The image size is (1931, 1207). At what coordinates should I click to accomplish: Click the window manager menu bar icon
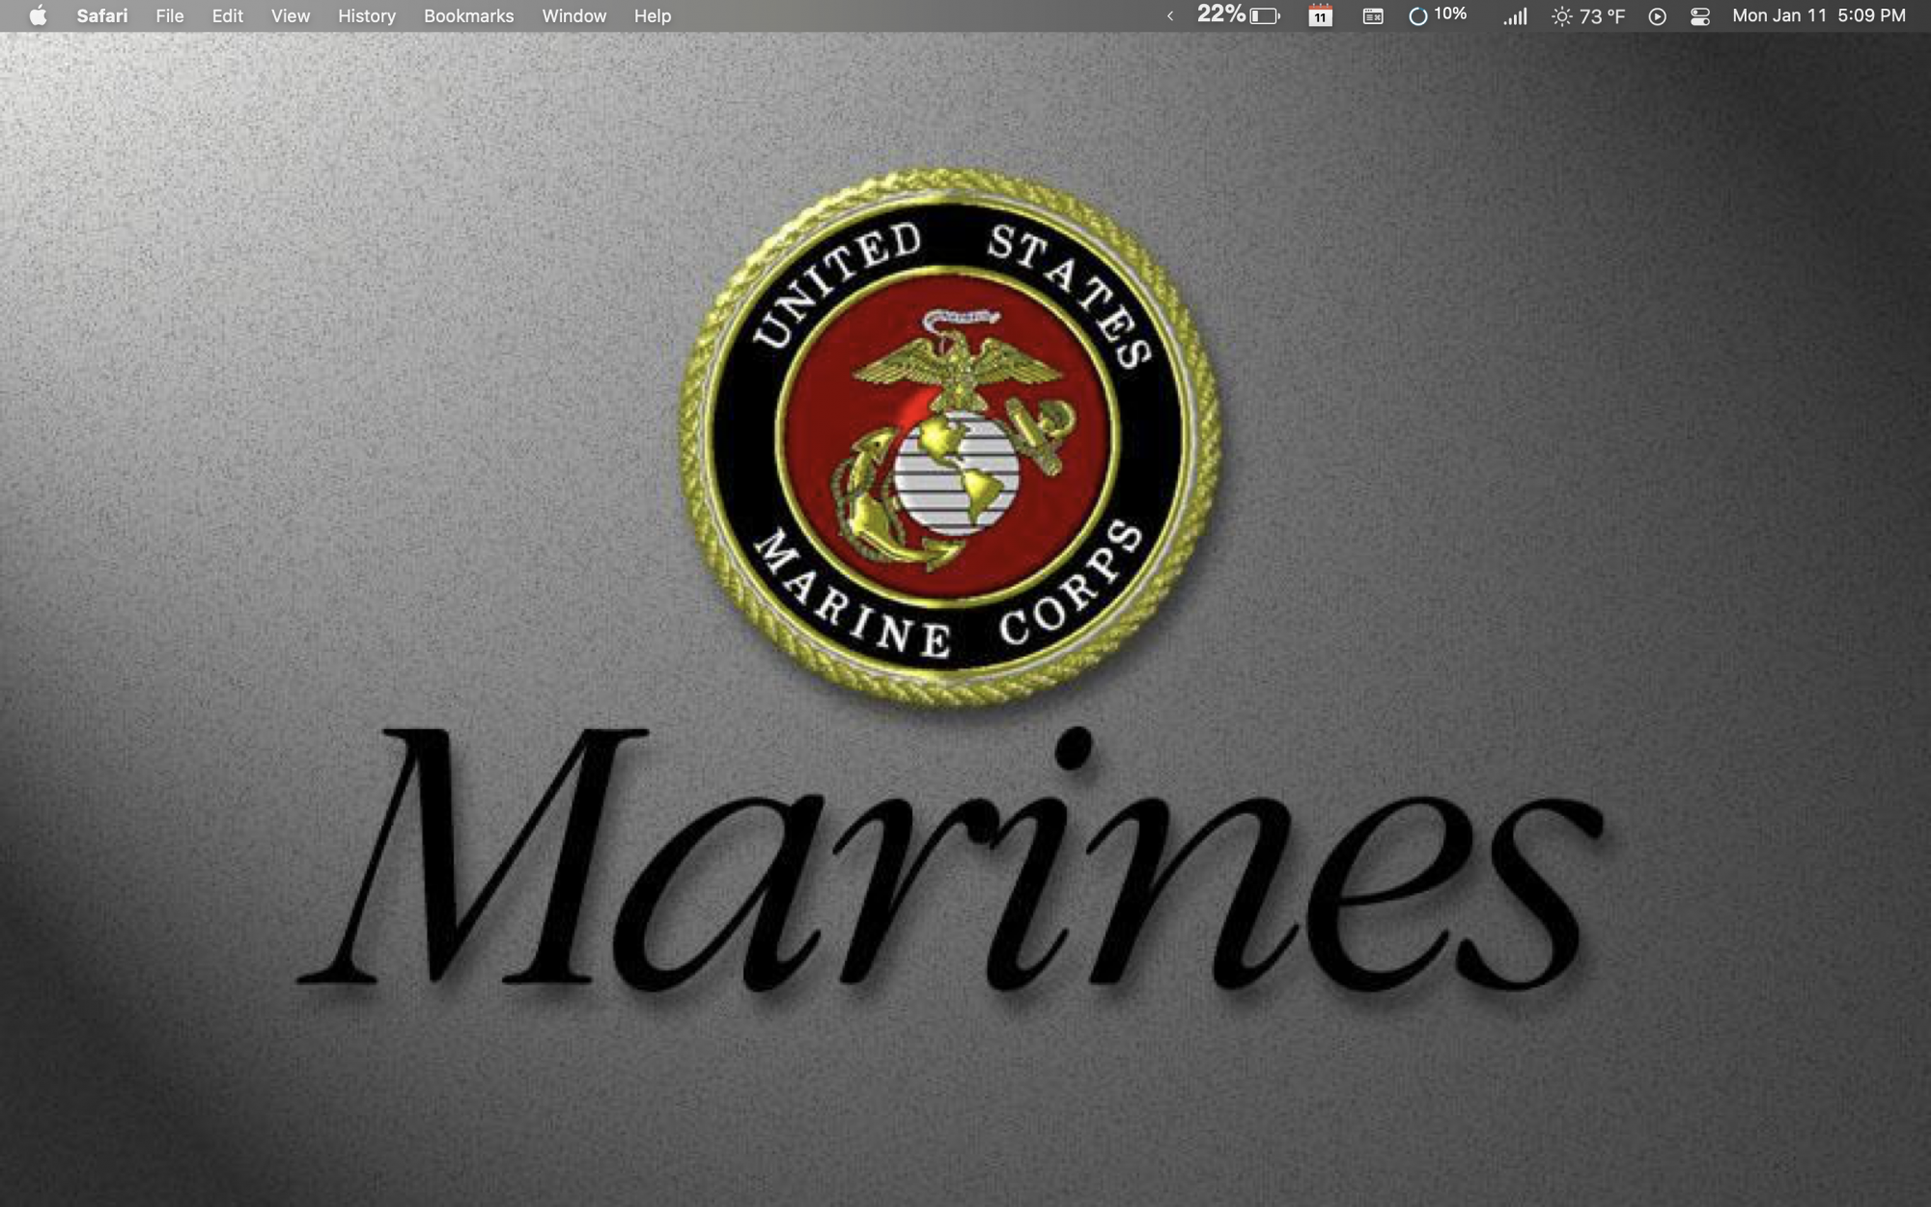[1373, 15]
